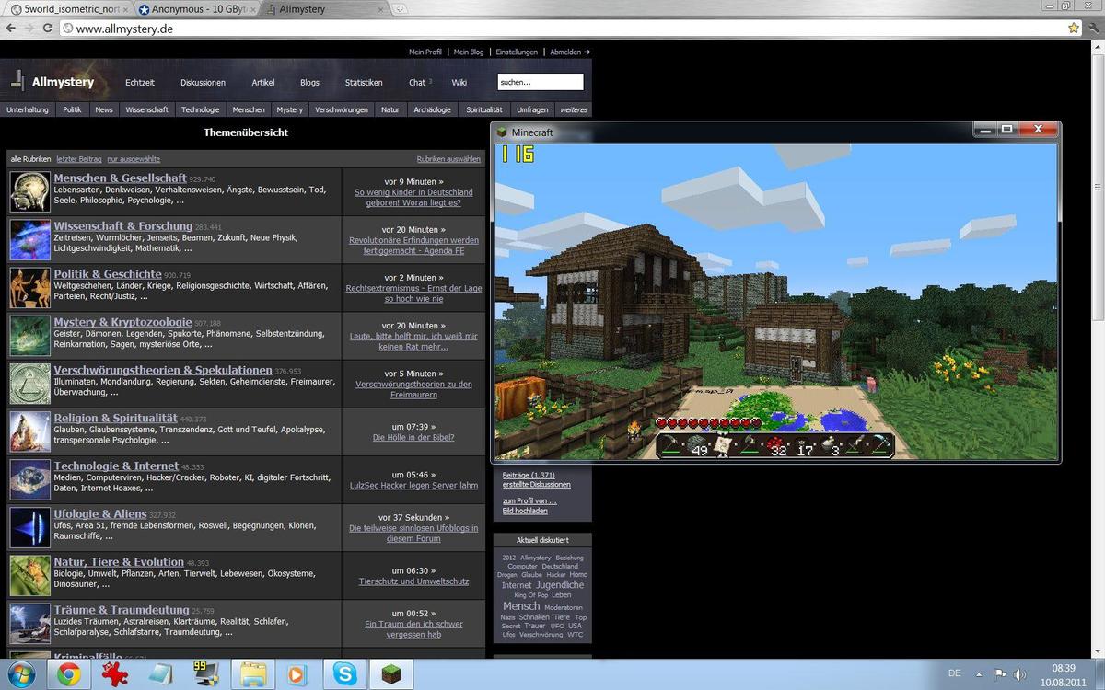The image size is (1105, 690).
Task: Open Windows Explorer folder on taskbar
Action: point(253,674)
